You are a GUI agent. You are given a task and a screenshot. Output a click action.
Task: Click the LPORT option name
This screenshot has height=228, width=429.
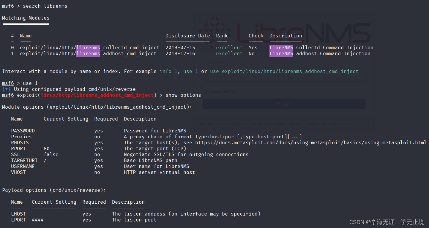tap(18, 220)
